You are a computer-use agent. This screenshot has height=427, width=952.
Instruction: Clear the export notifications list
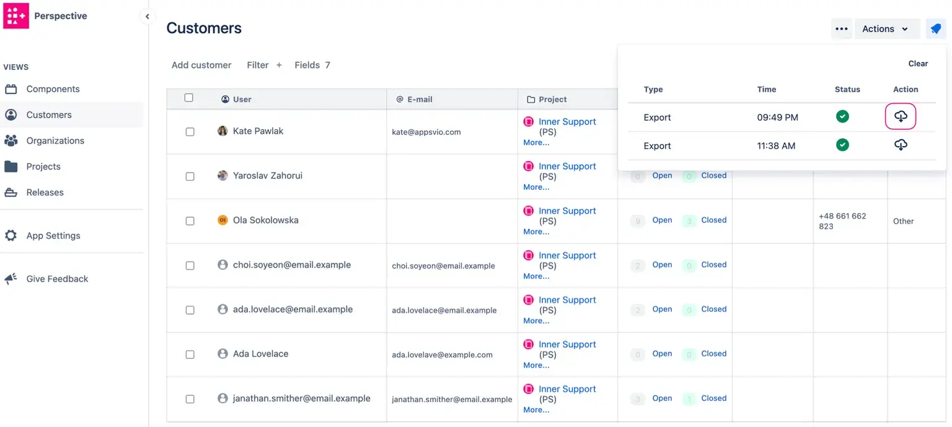tap(918, 64)
